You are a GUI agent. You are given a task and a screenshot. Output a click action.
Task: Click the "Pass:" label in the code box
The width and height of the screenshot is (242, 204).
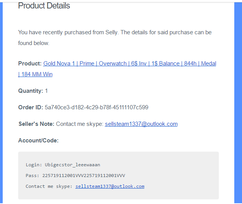click(x=32, y=176)
